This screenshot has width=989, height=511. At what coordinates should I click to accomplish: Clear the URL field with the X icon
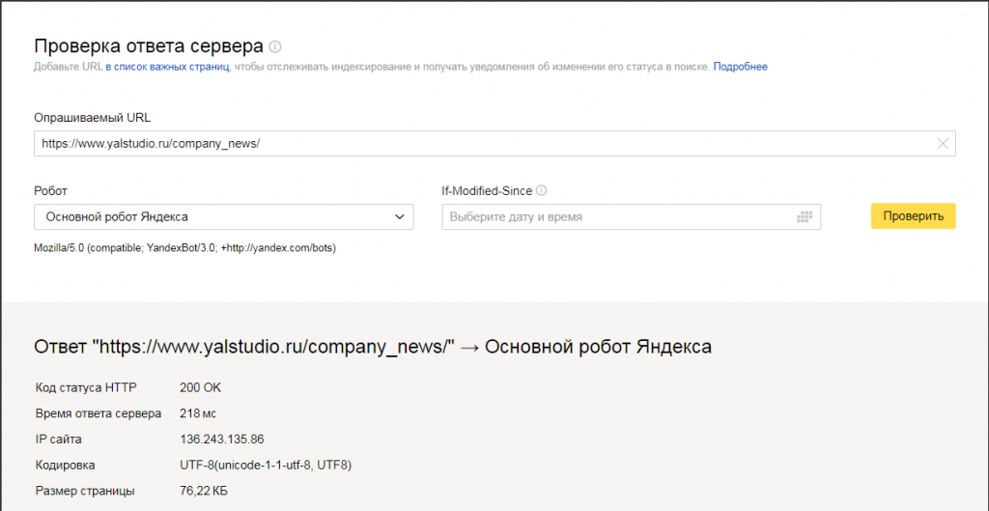pyautogui.click(x=943, y=144)
